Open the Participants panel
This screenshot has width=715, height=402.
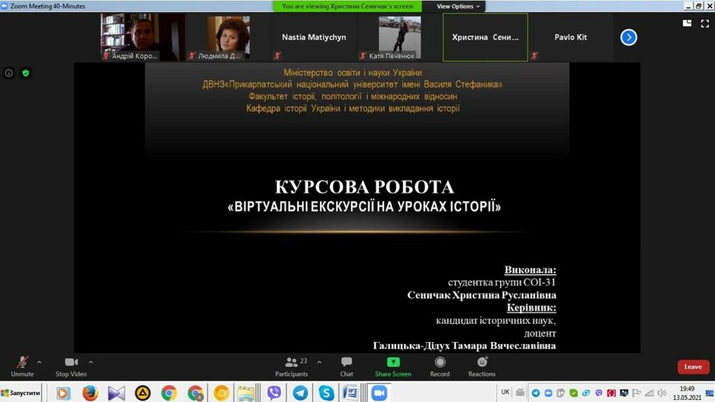tap(292, 365)
